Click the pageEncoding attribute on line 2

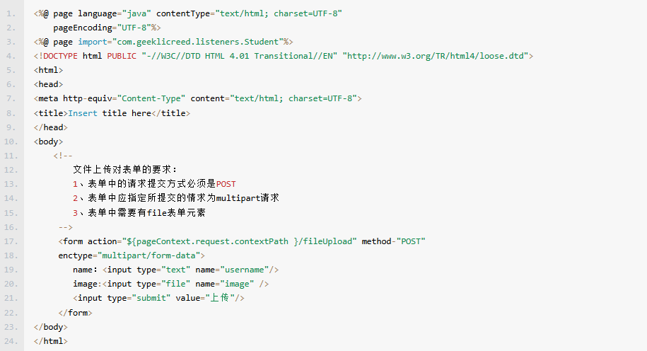pyautogui.click(x=85, y=28)
